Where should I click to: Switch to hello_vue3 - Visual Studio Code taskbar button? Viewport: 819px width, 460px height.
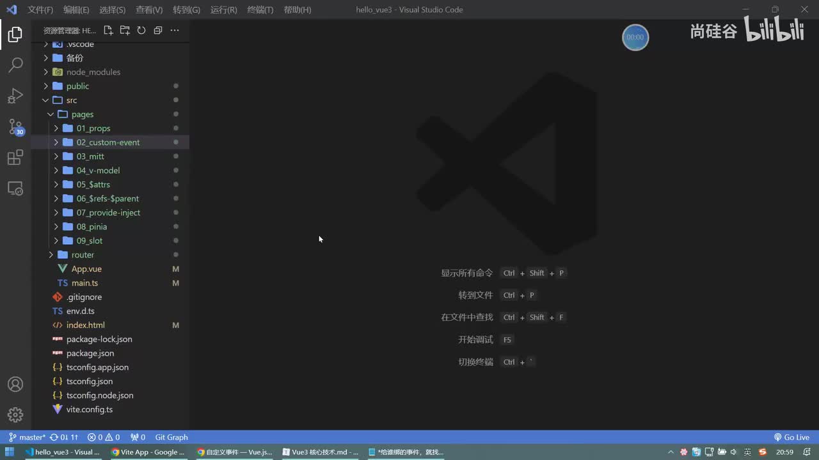[x=63, y=452]
